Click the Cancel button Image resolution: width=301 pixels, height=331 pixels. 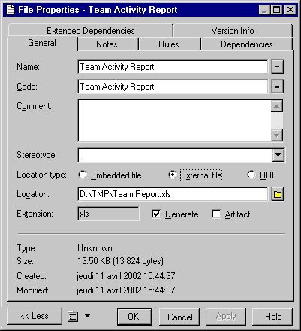coord(179,317)
